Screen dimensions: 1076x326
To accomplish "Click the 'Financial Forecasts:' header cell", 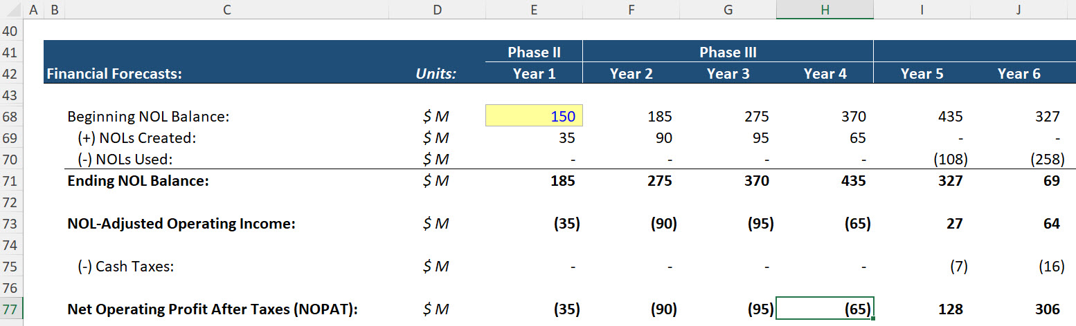I will click(114, 74).
